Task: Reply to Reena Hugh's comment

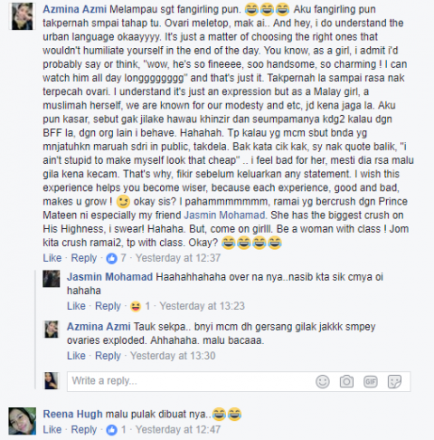Action: coord(84,429)
